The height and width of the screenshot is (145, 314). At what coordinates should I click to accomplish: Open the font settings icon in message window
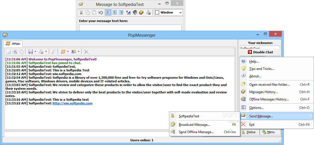tap(128, 12)
